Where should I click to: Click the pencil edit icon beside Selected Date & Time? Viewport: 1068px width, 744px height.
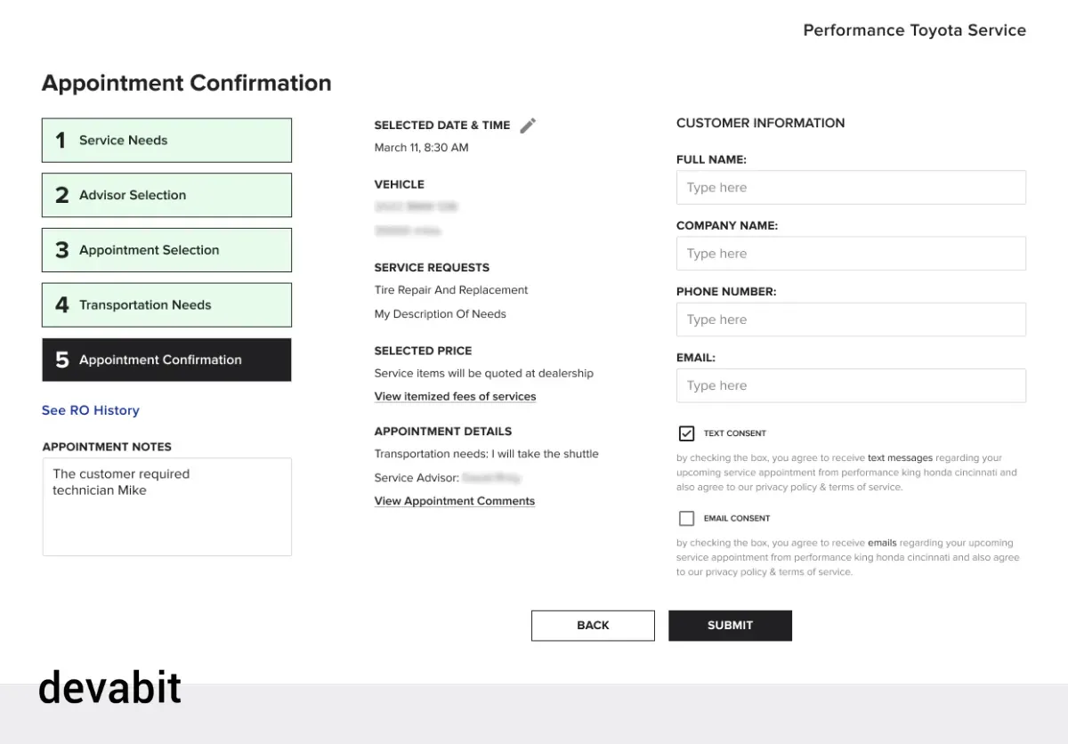(528, 125)
